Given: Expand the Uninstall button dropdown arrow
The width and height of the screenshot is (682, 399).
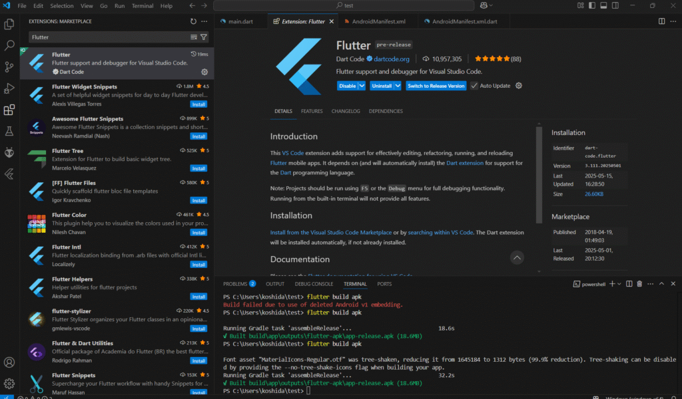Looking at the screenshot, I should pyautogui.click(x=398, y=86).
